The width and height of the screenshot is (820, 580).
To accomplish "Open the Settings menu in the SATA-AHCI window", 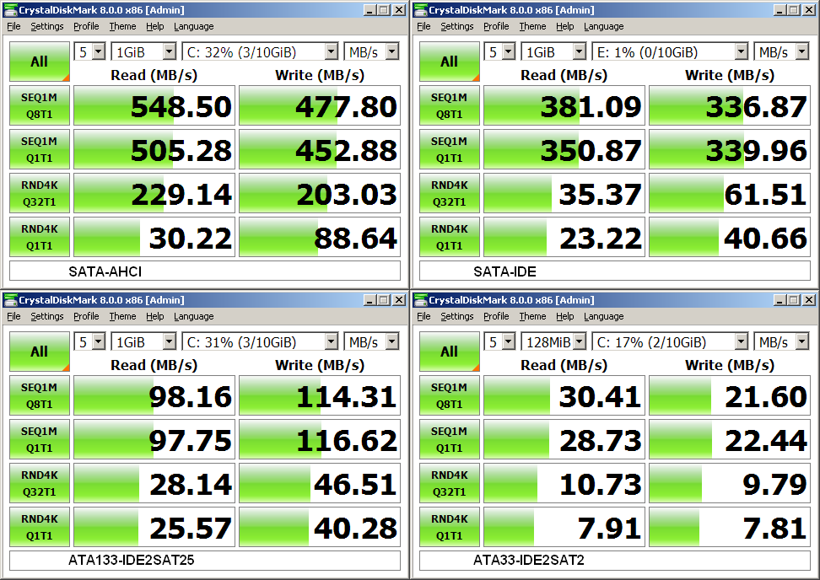I will (47, 26).
